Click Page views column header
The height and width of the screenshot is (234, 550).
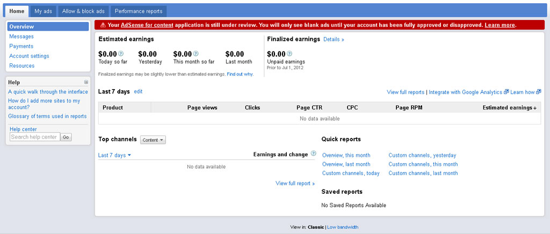pos(202,107)
